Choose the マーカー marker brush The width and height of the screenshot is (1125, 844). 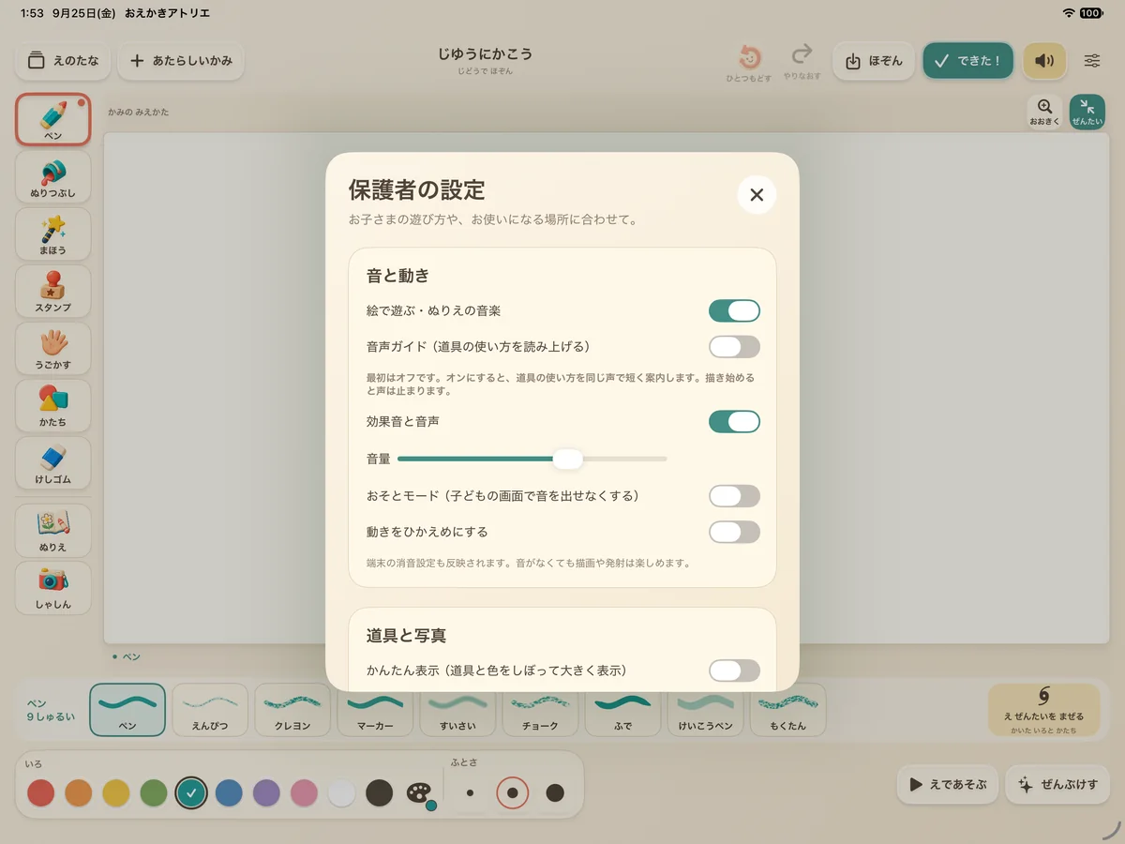[x=375, y=710]
